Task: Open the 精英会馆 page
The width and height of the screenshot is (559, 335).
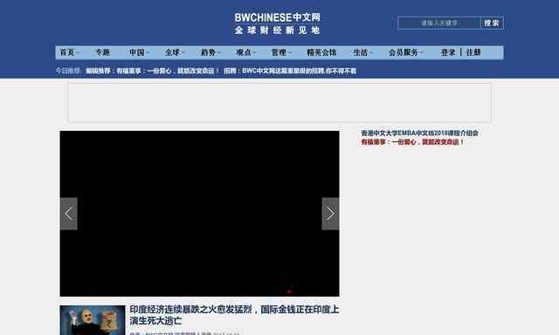Action: pyautogui.click(x=321, y=52)
